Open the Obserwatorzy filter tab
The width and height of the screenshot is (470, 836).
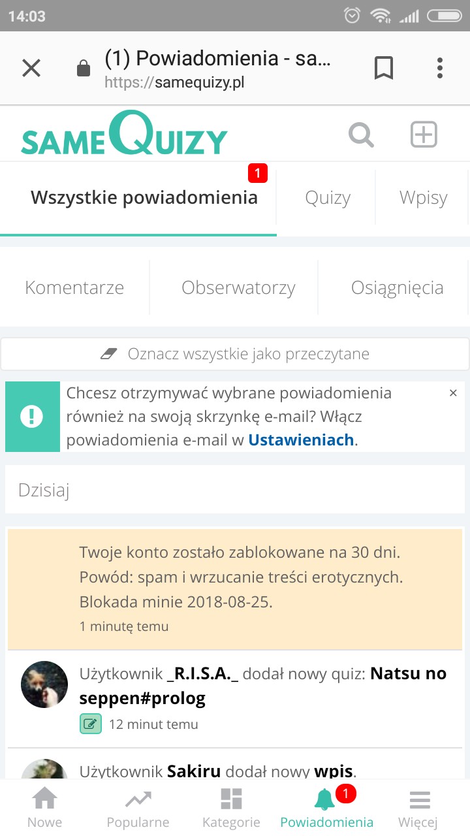click(x=238, y=287)
